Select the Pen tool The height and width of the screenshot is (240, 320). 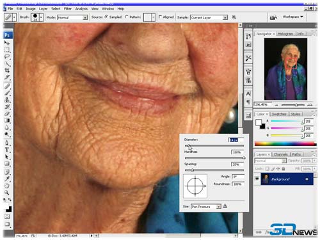pos(7,143)
